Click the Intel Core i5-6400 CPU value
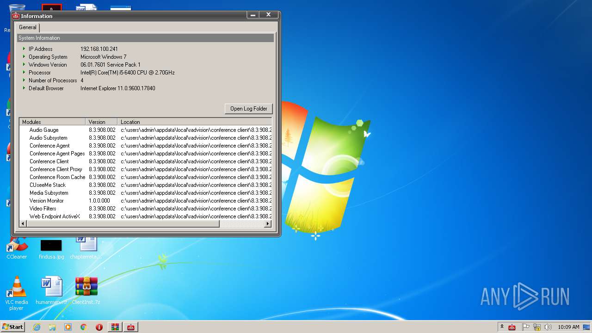 (x=128, y=73)
